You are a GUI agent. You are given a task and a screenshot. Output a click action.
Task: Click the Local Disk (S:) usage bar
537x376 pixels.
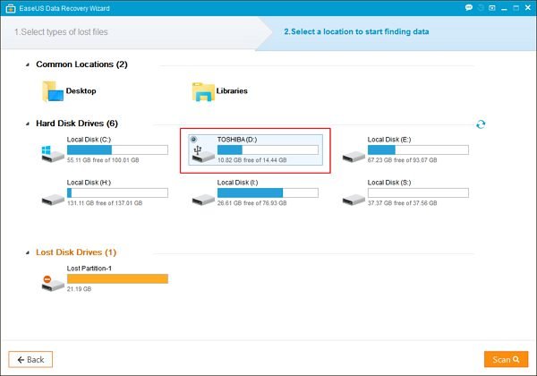[419, 192]
